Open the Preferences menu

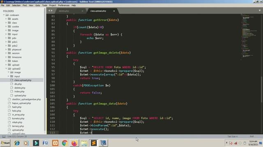click(x=64, y=5)
